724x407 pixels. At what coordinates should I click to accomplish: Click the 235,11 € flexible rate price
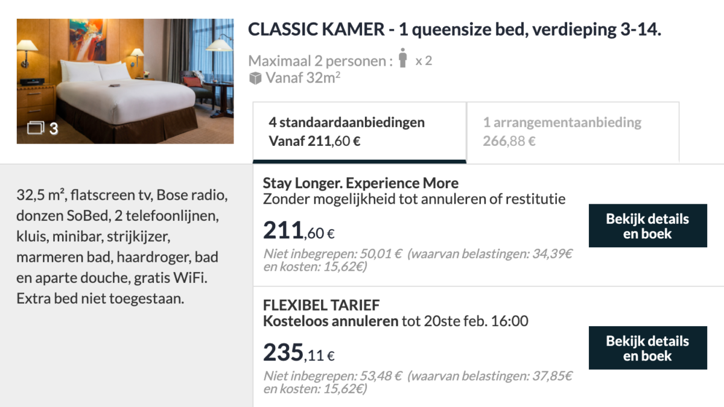pyautogui.click(x=299, y=353)
